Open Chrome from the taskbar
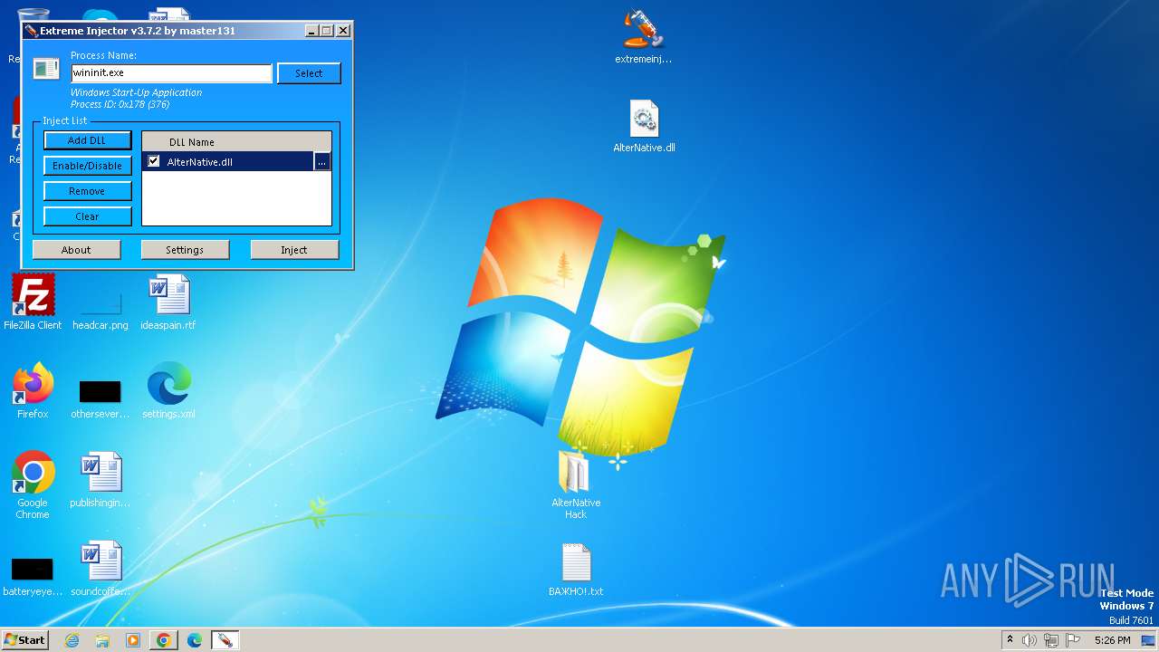Screen dimensions: 1159x652 (x=164, y=640)
